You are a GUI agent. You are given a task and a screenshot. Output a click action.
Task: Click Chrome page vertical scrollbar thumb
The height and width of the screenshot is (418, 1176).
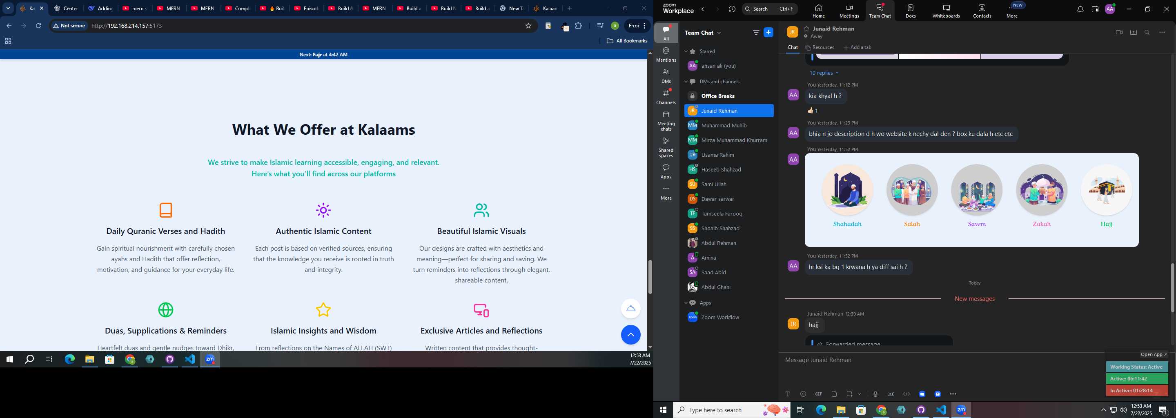(650, 277)
